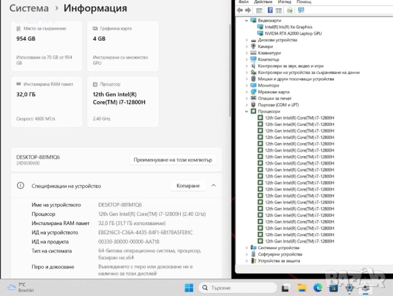Click model number 21D9S10V00 under computer name
This screenshot has height=296, width=393.
click(x=28, y=163)
